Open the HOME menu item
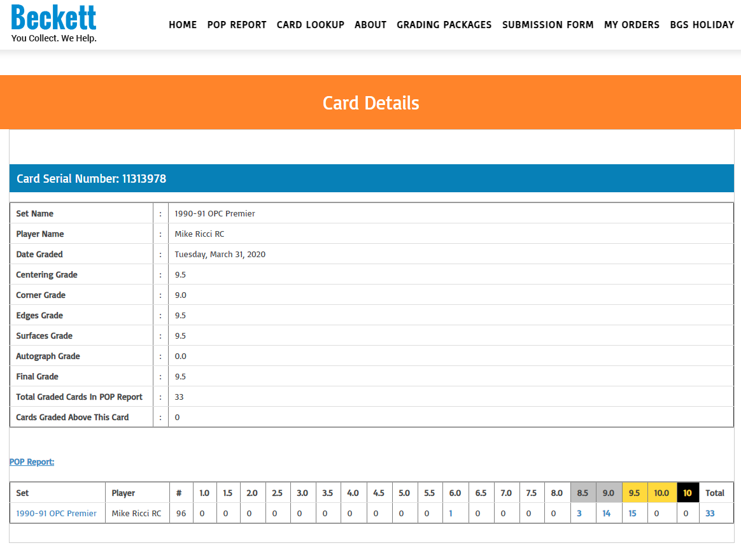Screen dimensions: 741x557 [x=183, y=25]
